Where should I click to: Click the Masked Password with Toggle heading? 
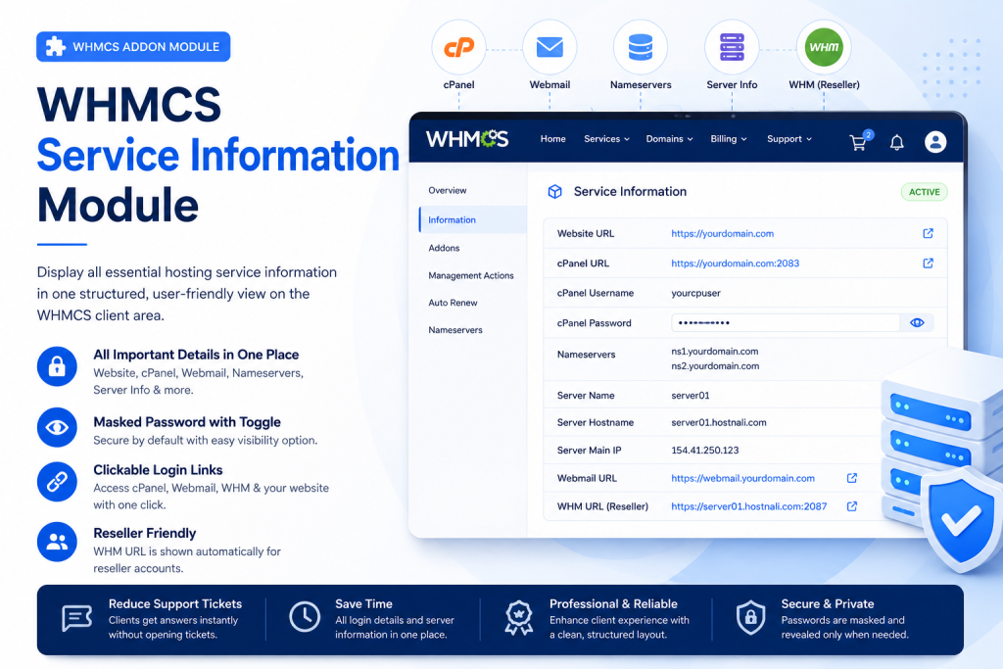click(x=187, y=421)
